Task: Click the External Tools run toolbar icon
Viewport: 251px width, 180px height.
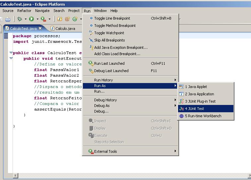Action: click(x=43, y=19)
